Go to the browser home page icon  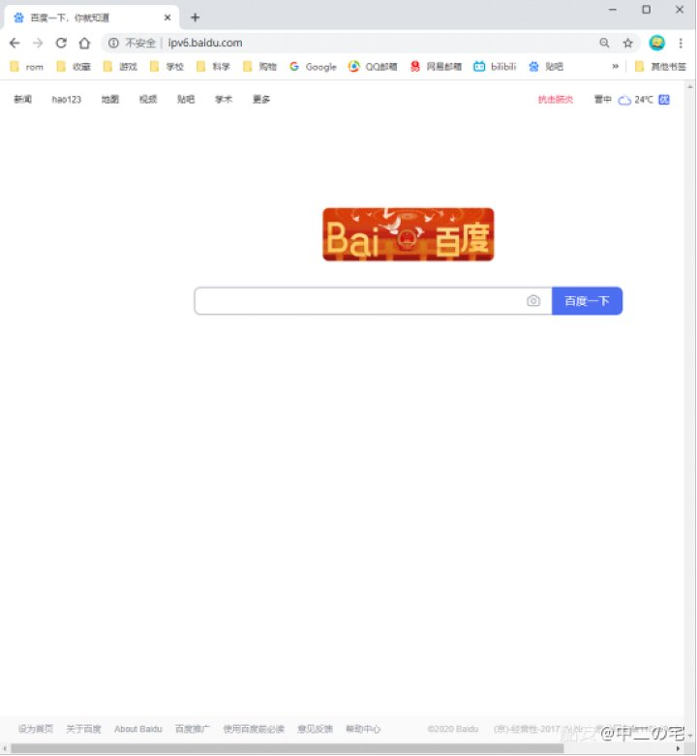[84, 43]
